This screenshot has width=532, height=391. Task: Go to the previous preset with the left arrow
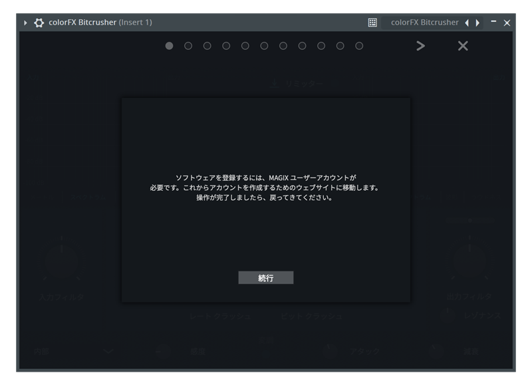[x=467, y=23]
